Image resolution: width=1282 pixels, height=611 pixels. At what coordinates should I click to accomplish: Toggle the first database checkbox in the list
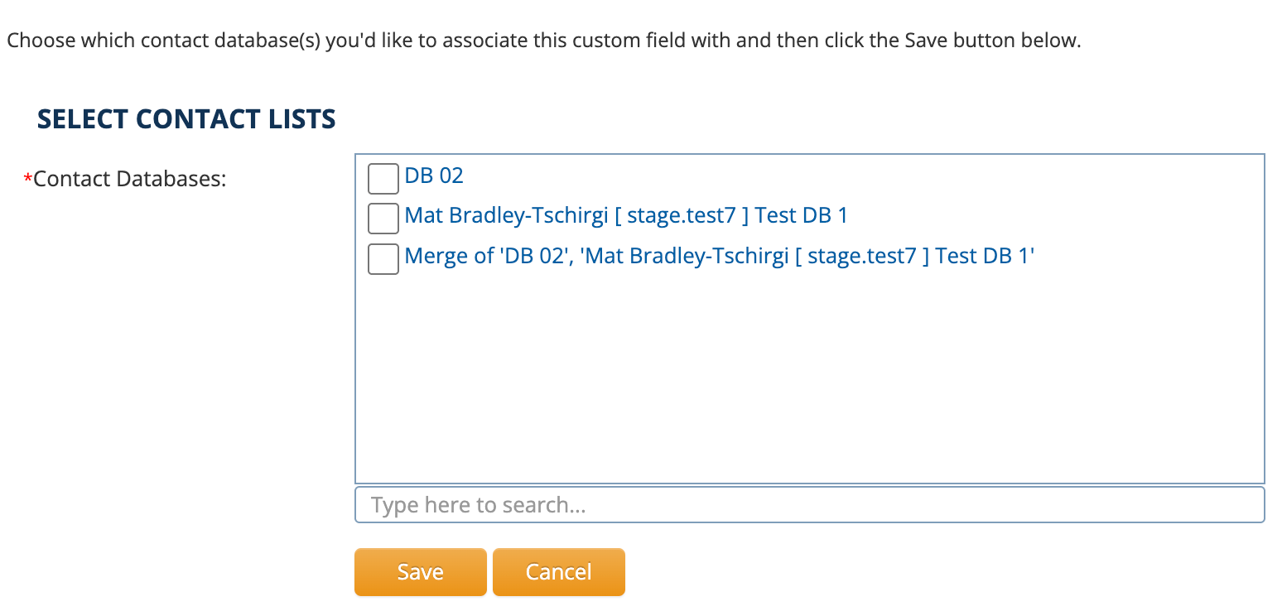tap(383, 178)
